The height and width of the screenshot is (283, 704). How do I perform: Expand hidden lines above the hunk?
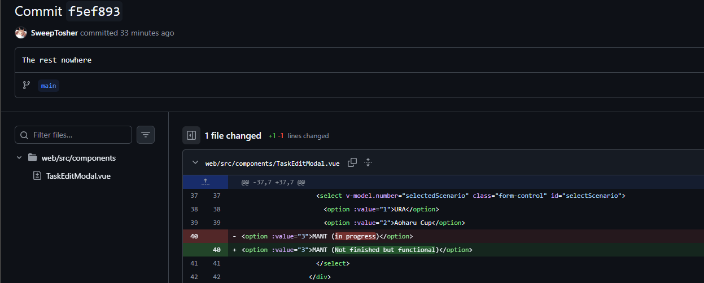click(205, 182)
